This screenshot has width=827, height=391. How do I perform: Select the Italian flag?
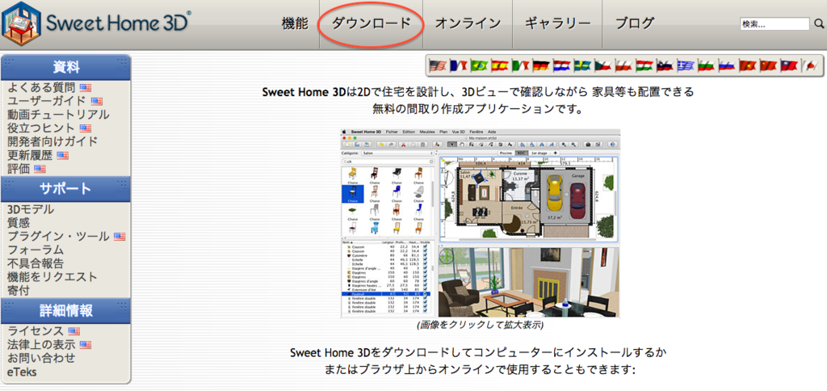click(520, 66)
